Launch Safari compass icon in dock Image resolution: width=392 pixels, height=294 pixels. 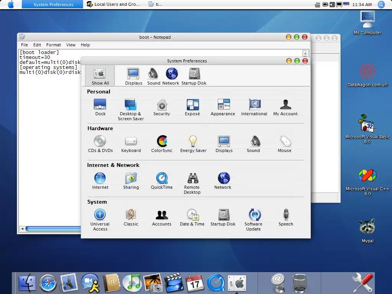(x=47, y=283)
